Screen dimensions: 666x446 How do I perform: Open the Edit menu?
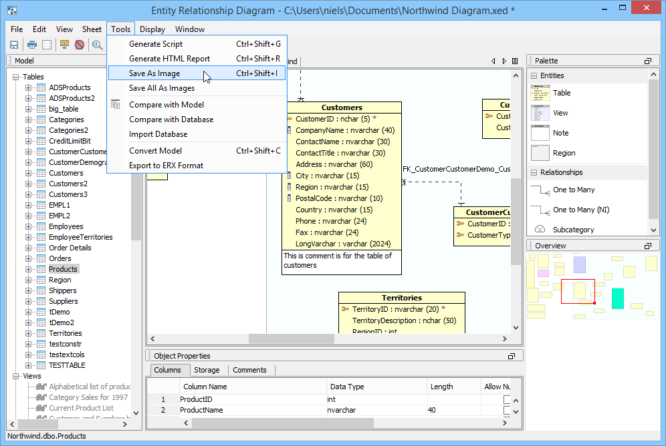(39, 29)
